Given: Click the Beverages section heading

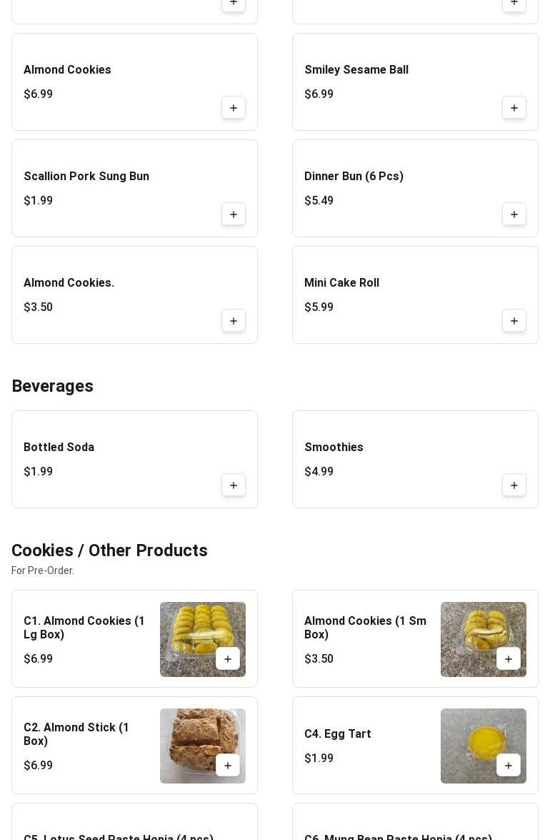Looking at the screenshot, I should pos(52,386).
